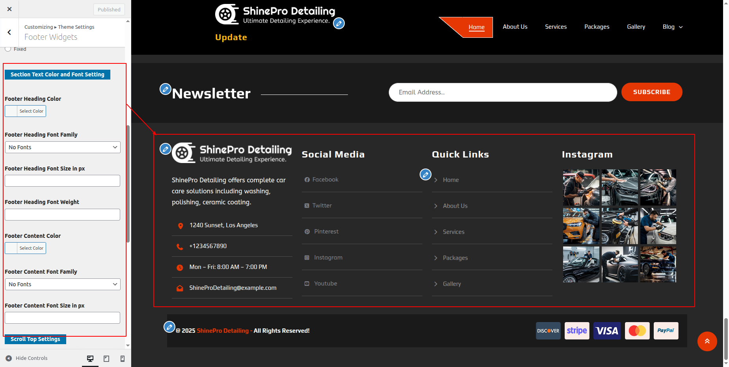Viewport: 729px width, 367px height.
Task: Hide Controls toggle at panel bottom
Action: (26, 358)
